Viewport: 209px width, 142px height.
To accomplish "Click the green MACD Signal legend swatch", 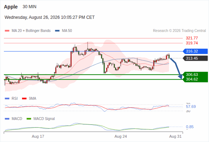I will point(29,119).
